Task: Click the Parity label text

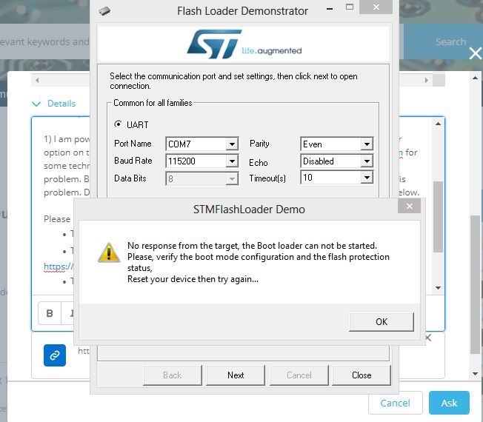Action: pyautogui.click(x=259, y=144)
